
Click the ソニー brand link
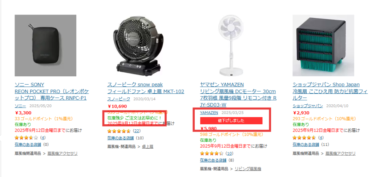[20, 106]
